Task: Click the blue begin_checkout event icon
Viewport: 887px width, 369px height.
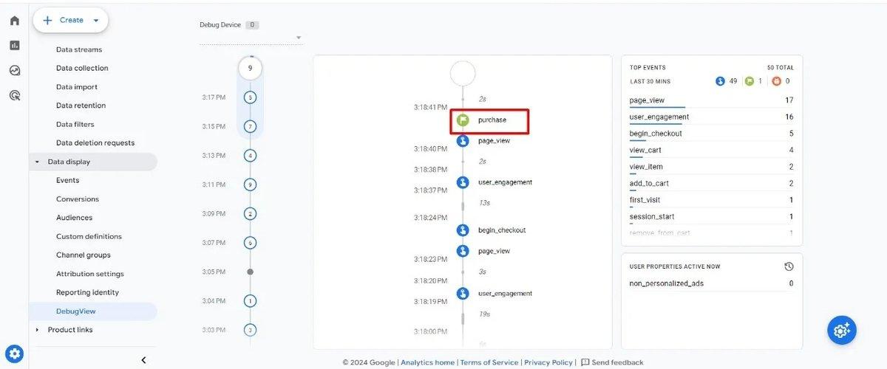Action: pyautogui.click(x=463, y=230)
